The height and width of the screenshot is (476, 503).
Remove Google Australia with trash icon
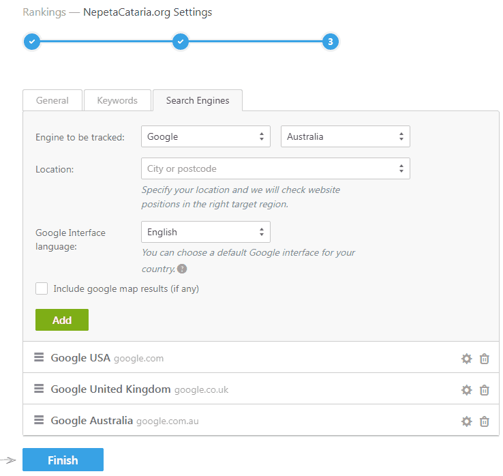[x=485, y=421]
